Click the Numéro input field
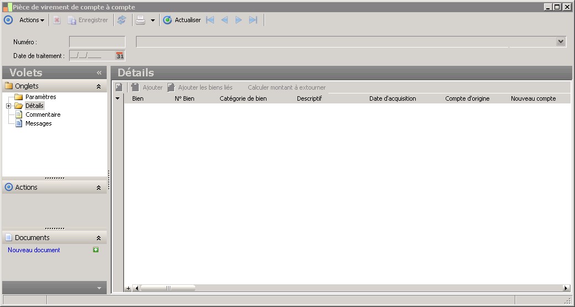 (97, 42)
